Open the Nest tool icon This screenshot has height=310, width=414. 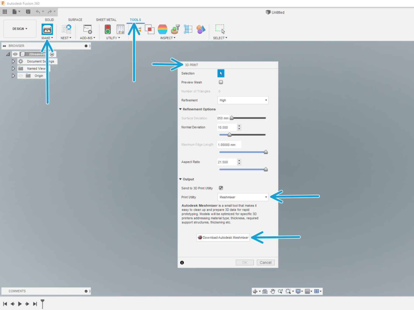point(66,29)
